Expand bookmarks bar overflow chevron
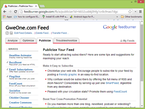Image resolution: width=145 pixels, height=109 pixels. coord(117,17)
